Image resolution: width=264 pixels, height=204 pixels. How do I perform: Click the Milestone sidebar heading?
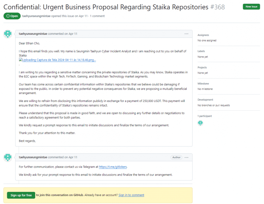[203, 83]
